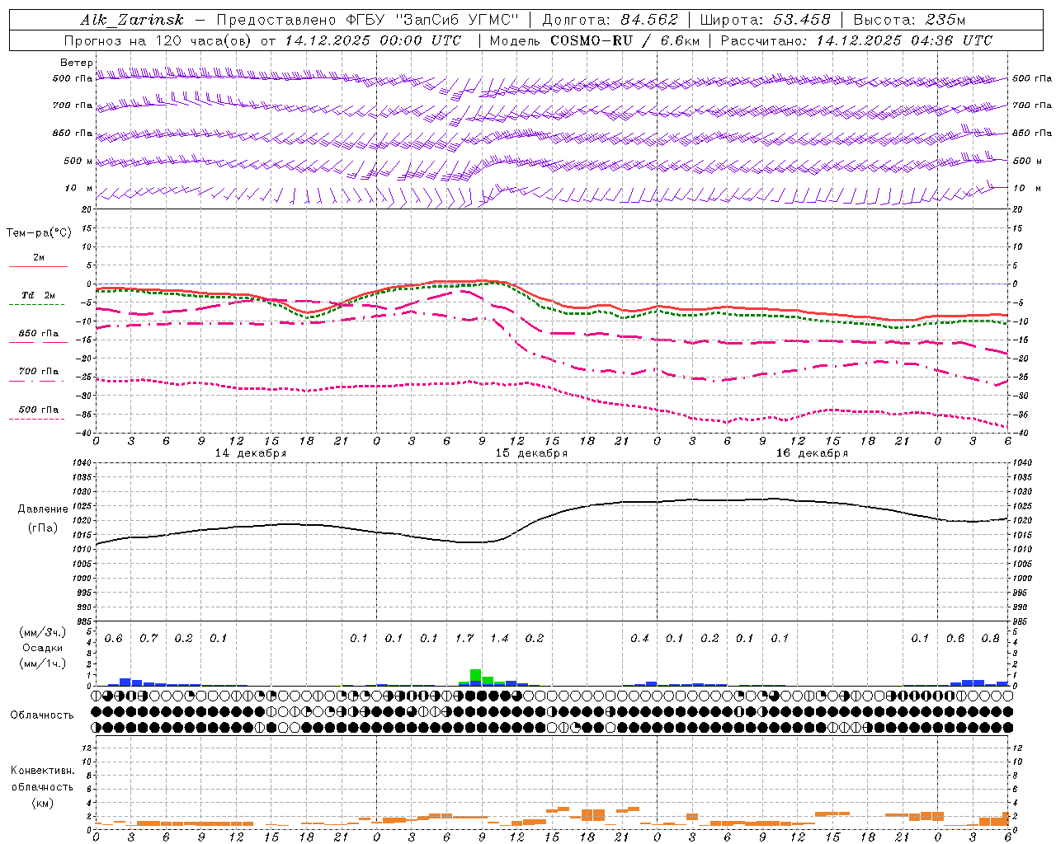Click the Тем-ра(°C) axis label
The height and width of the screenshot is (844, 1056).
coord(39,233)
